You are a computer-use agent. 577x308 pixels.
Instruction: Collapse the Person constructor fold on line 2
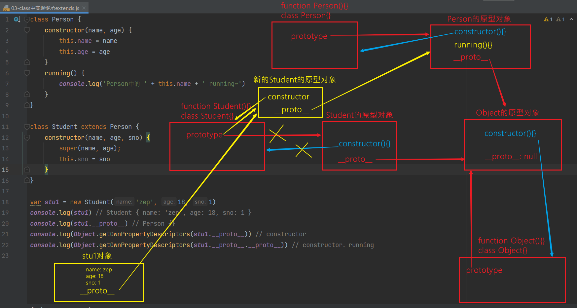click(x=27, y=30)
